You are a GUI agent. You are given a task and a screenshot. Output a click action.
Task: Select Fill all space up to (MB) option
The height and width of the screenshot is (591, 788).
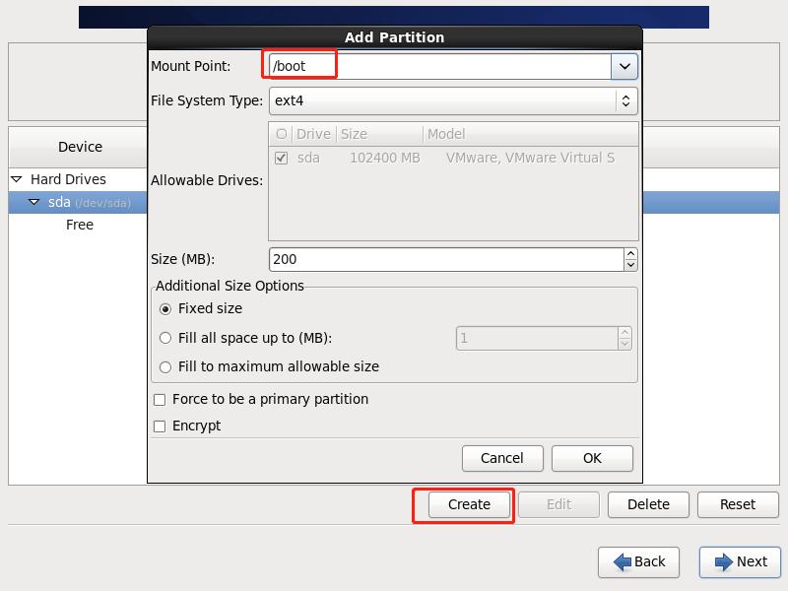click(165, 338)
